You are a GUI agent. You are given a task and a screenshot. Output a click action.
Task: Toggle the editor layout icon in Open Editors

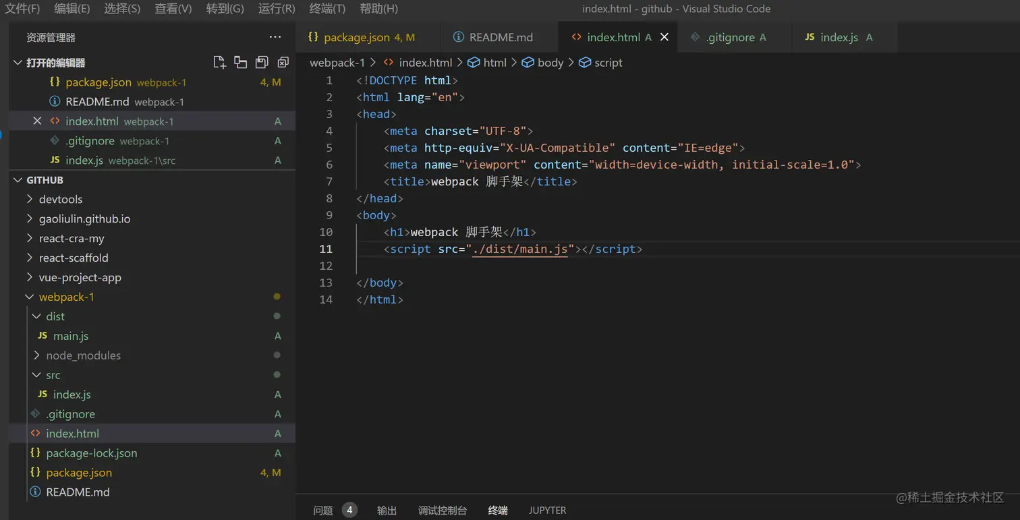coord(240,63)
